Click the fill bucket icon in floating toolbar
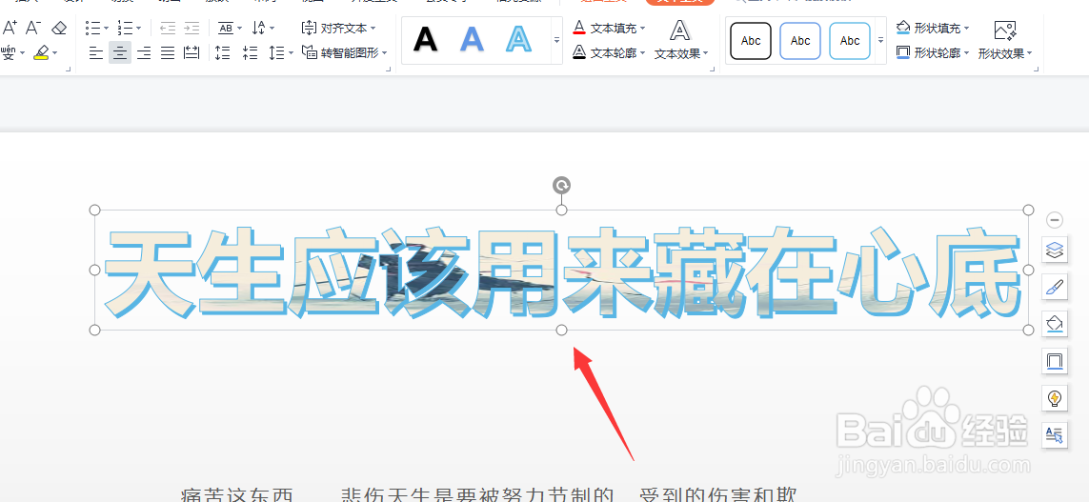Viewport: 1089px width, 502px height. (1055, 324)
